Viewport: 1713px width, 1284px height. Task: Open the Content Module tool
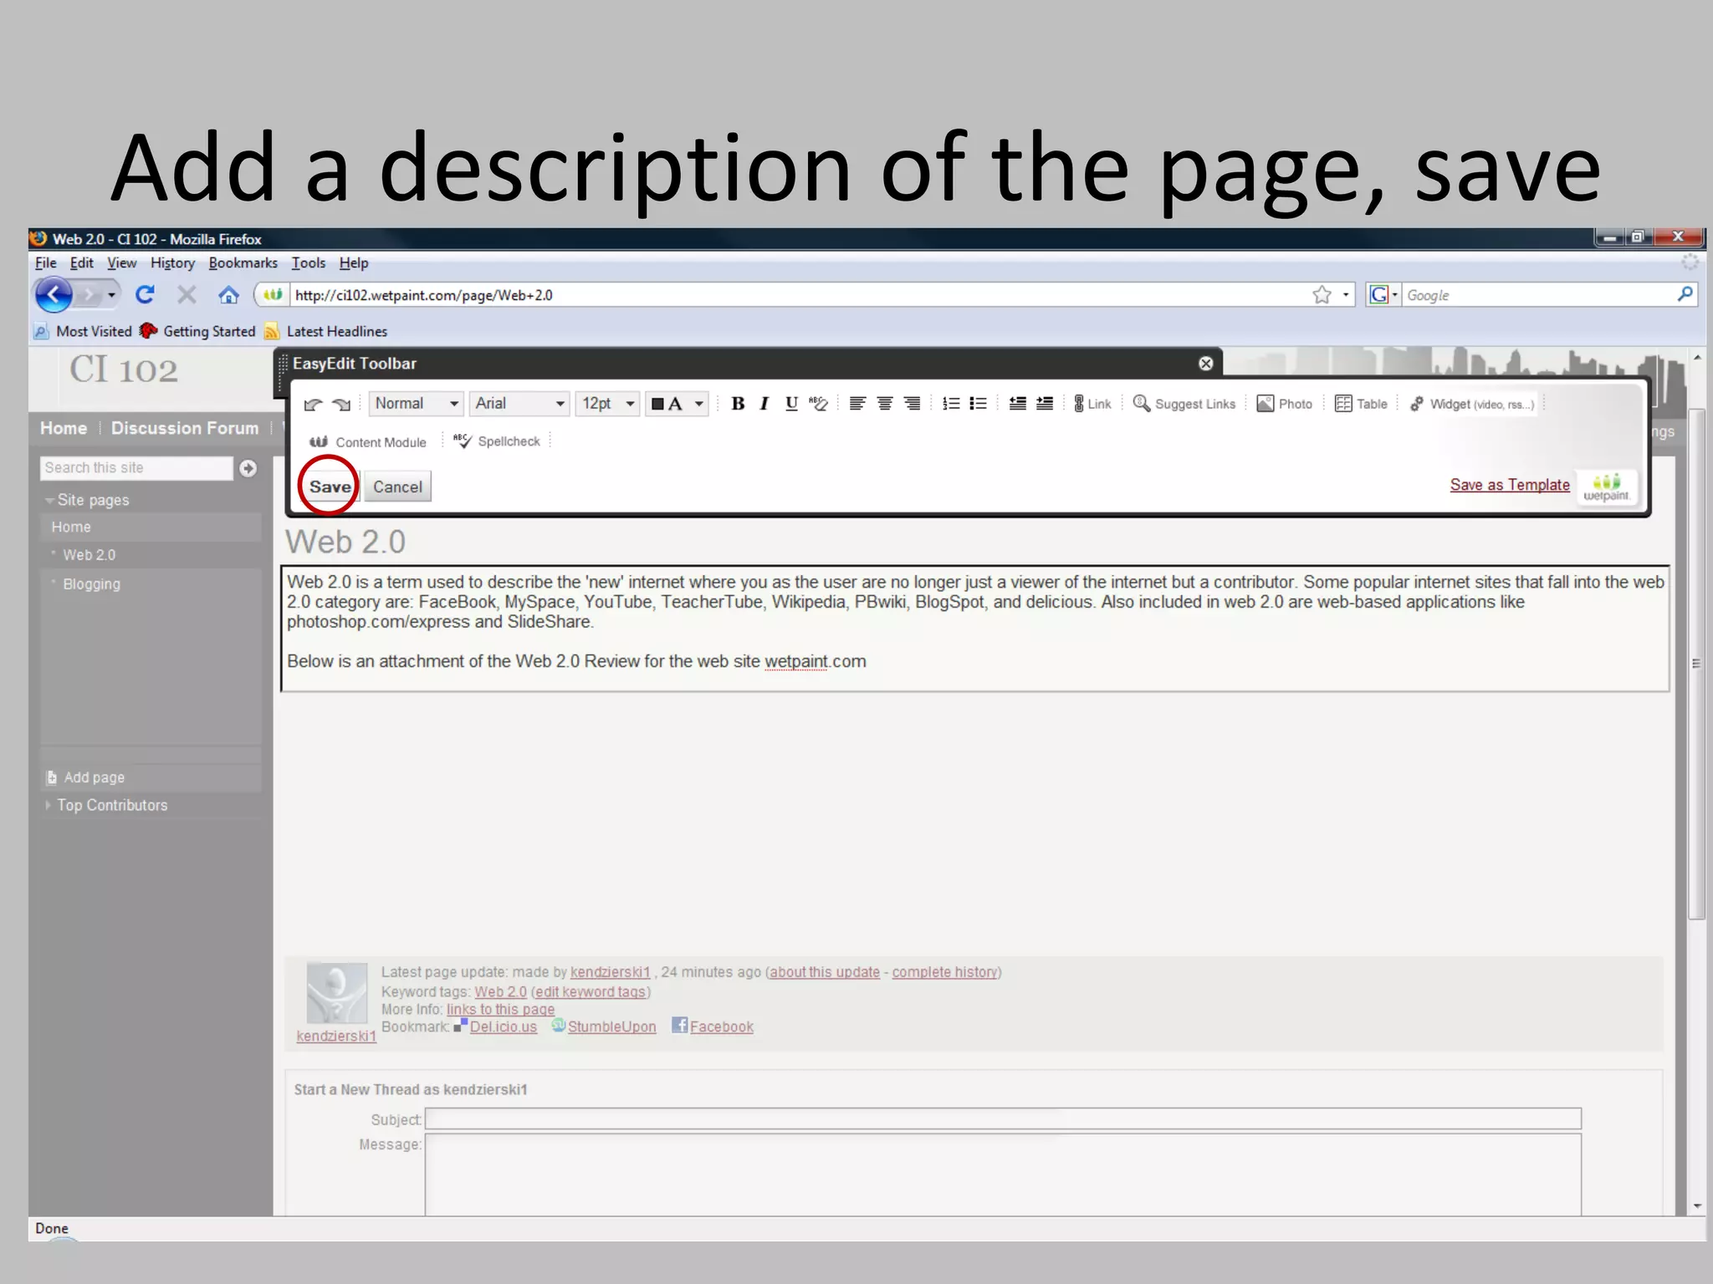[368, 442]
